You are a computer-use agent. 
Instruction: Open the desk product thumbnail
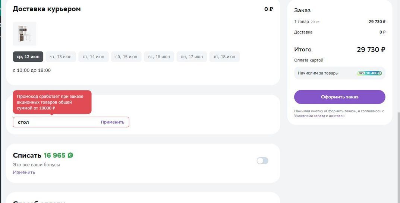click(25, 34)
